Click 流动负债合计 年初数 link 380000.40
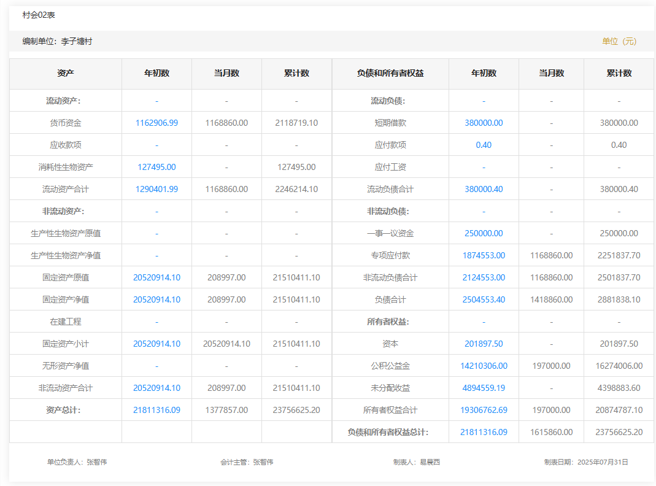The image size is (656, 486). [484, 189]
